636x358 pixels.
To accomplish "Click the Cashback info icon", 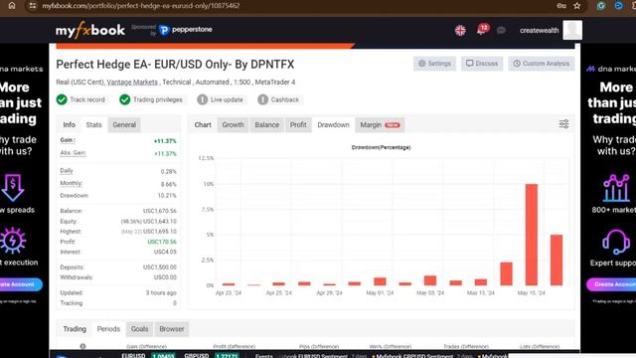I will pos(262,99).
